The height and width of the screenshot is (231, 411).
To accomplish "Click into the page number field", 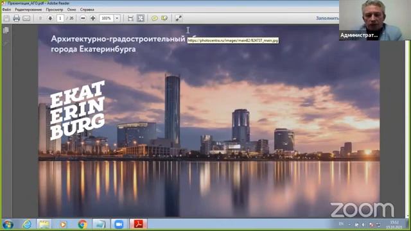I will (x=60, y=18).
